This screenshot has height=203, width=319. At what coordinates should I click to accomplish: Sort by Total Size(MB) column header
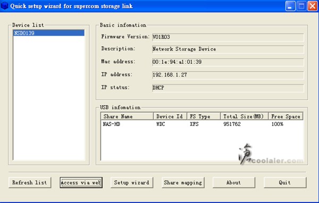245,116
